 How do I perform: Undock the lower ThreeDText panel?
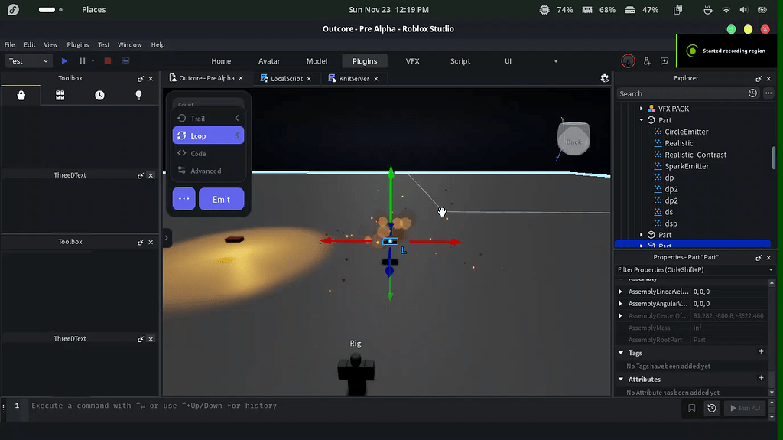click(x=141, y=339)
